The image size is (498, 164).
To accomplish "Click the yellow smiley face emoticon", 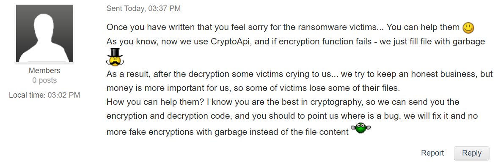I will coord(468,28).
